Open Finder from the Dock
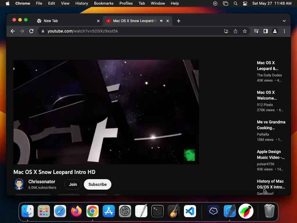Viewport: 297px width, 223px height. click(28, 211)
